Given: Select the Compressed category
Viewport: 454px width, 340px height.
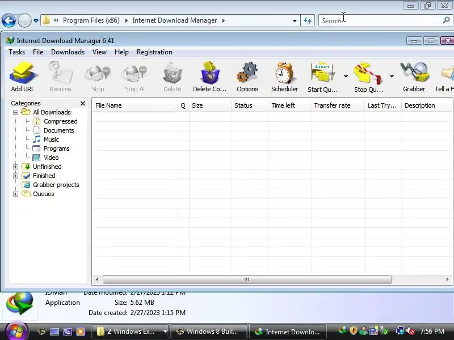Looking at the screenshot, I should pyautogui.click(x=61, y=121).
